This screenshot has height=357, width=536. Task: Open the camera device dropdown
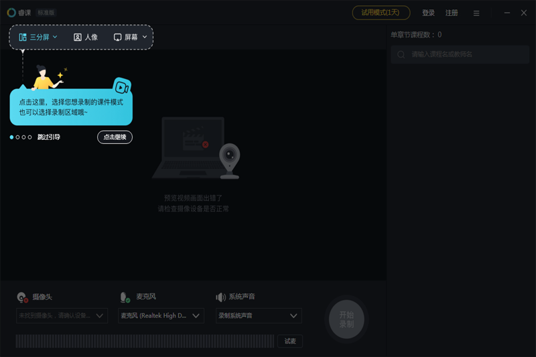point(62,315)
